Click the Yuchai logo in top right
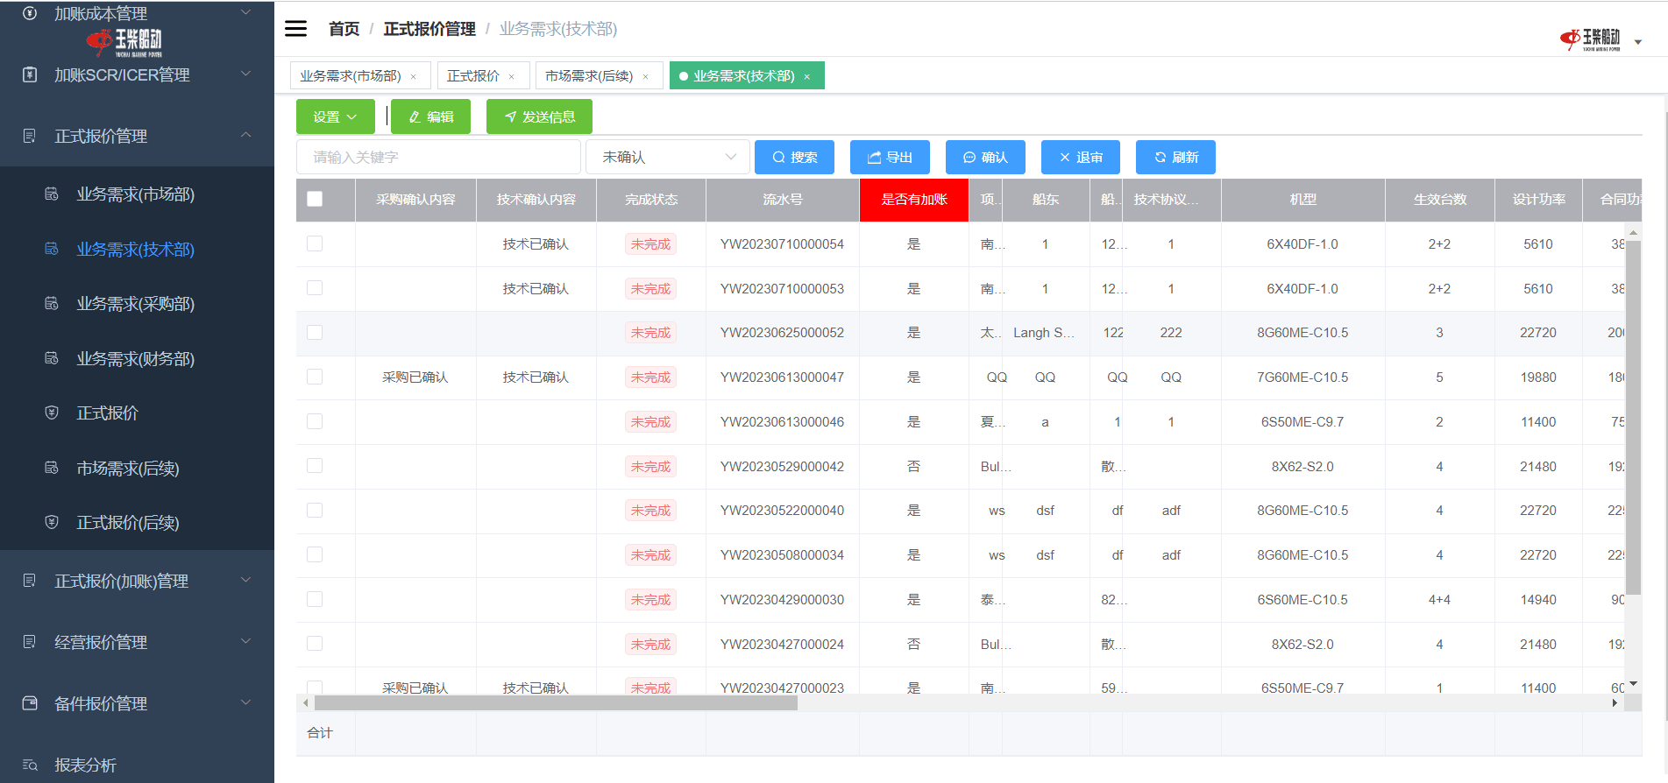 pos(1590,39)
